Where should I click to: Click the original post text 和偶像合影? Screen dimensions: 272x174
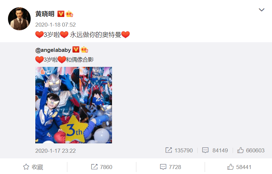click(x=80, y=60)
